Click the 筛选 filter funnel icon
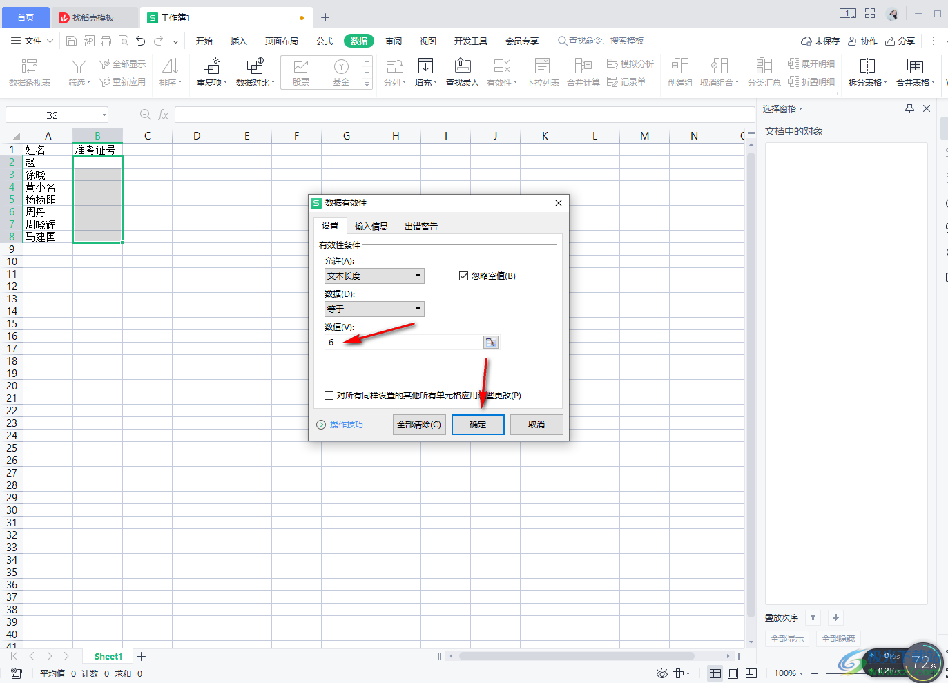This screenshot has width=948, height=683. 79,66
